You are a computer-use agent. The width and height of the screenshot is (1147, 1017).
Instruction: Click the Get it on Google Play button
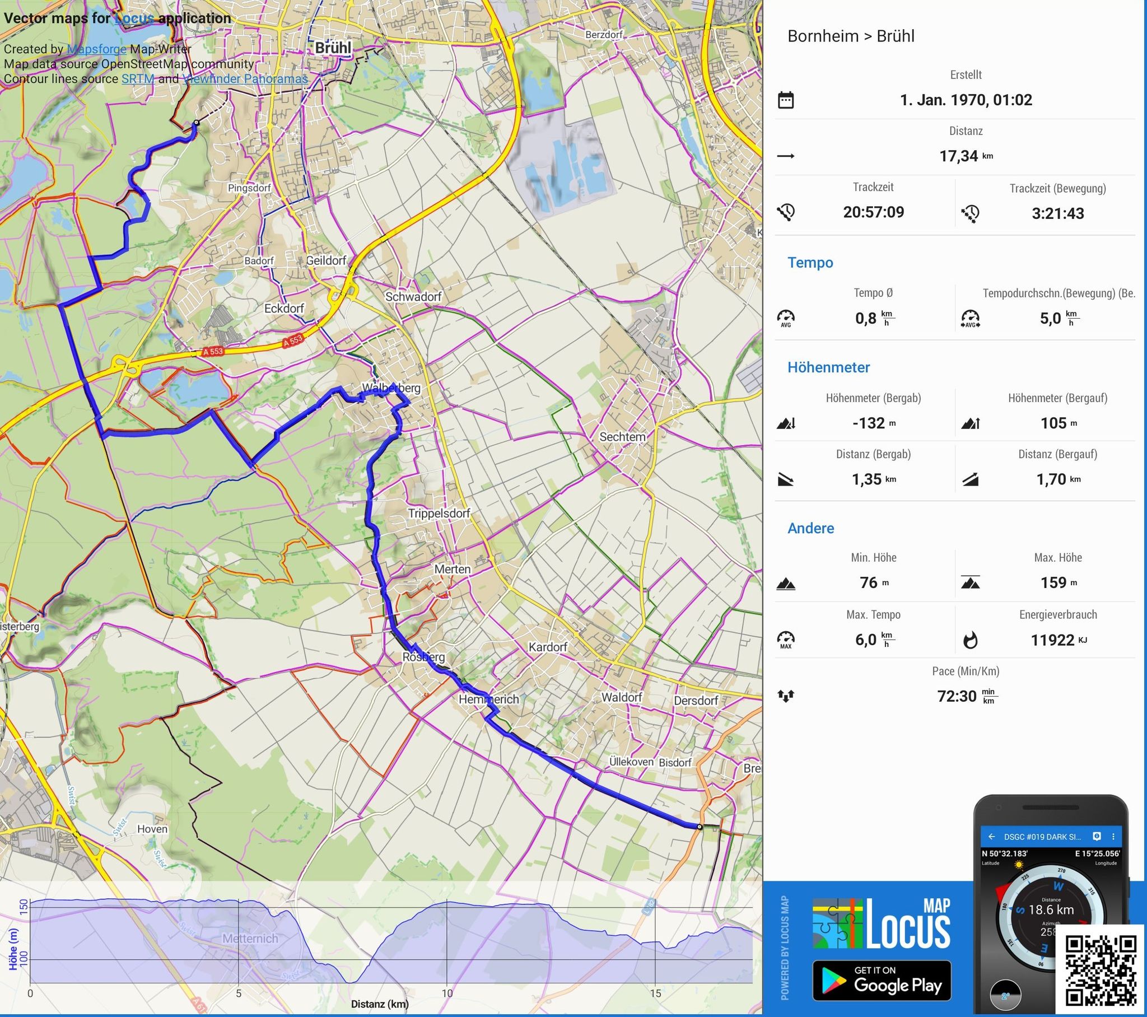(882, 981)
